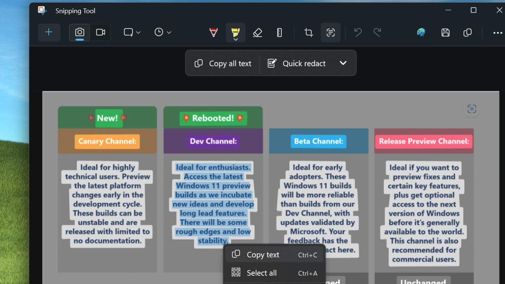The width and height of the screenshot is (505, 284).
Task: Undo the last annotation
Action: click(357, 32)
